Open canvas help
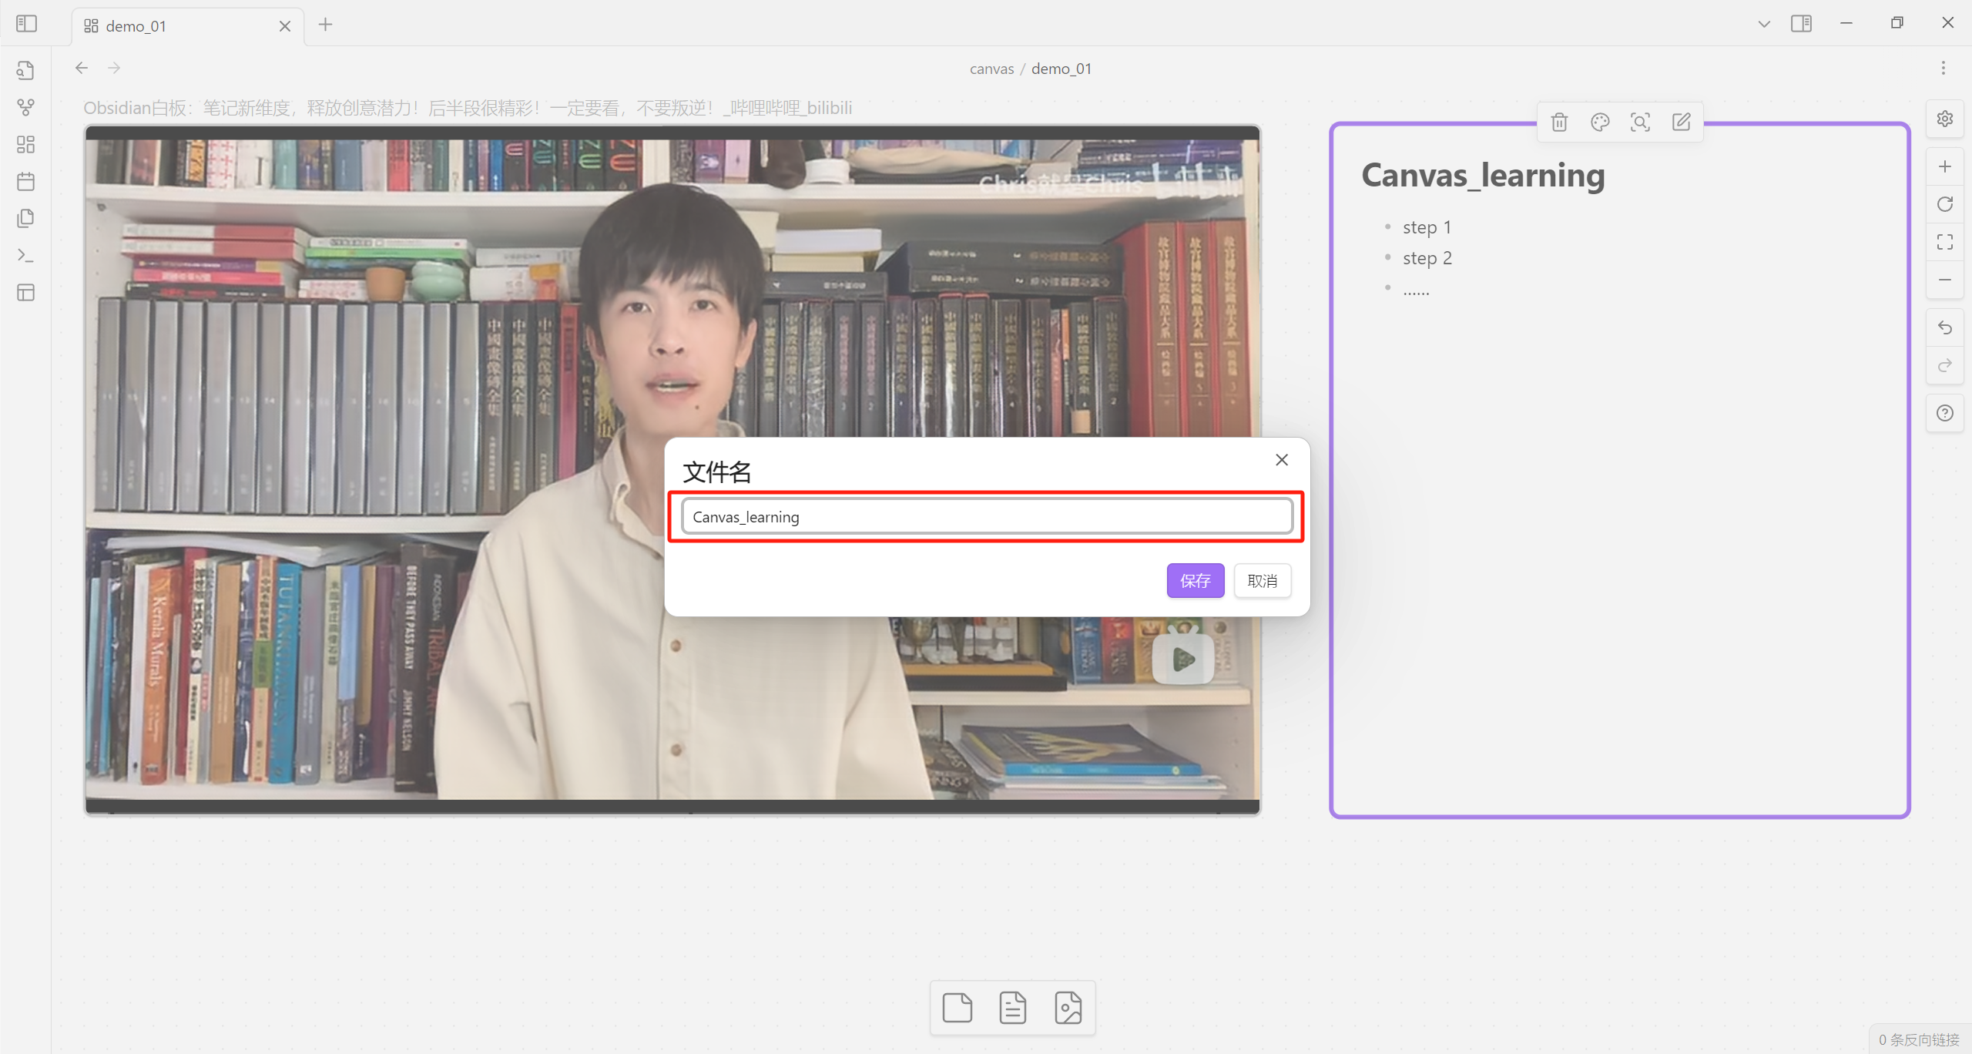Screen dimensions: 1972x1054 pos(1944,413)
